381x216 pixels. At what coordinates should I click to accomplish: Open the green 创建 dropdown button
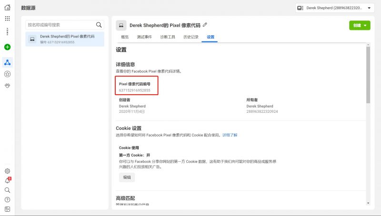point(360,25)
